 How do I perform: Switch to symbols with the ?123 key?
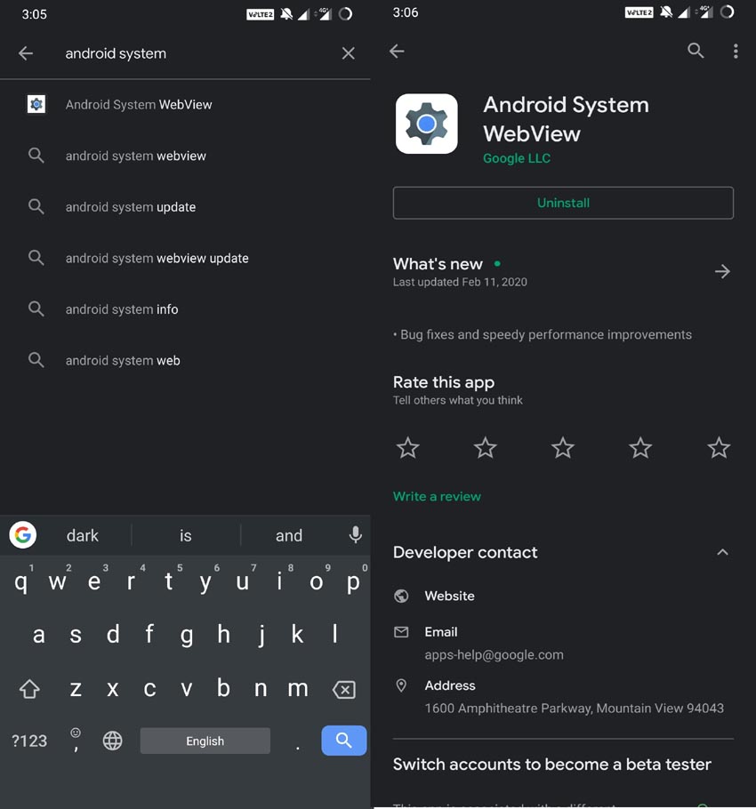29,741
